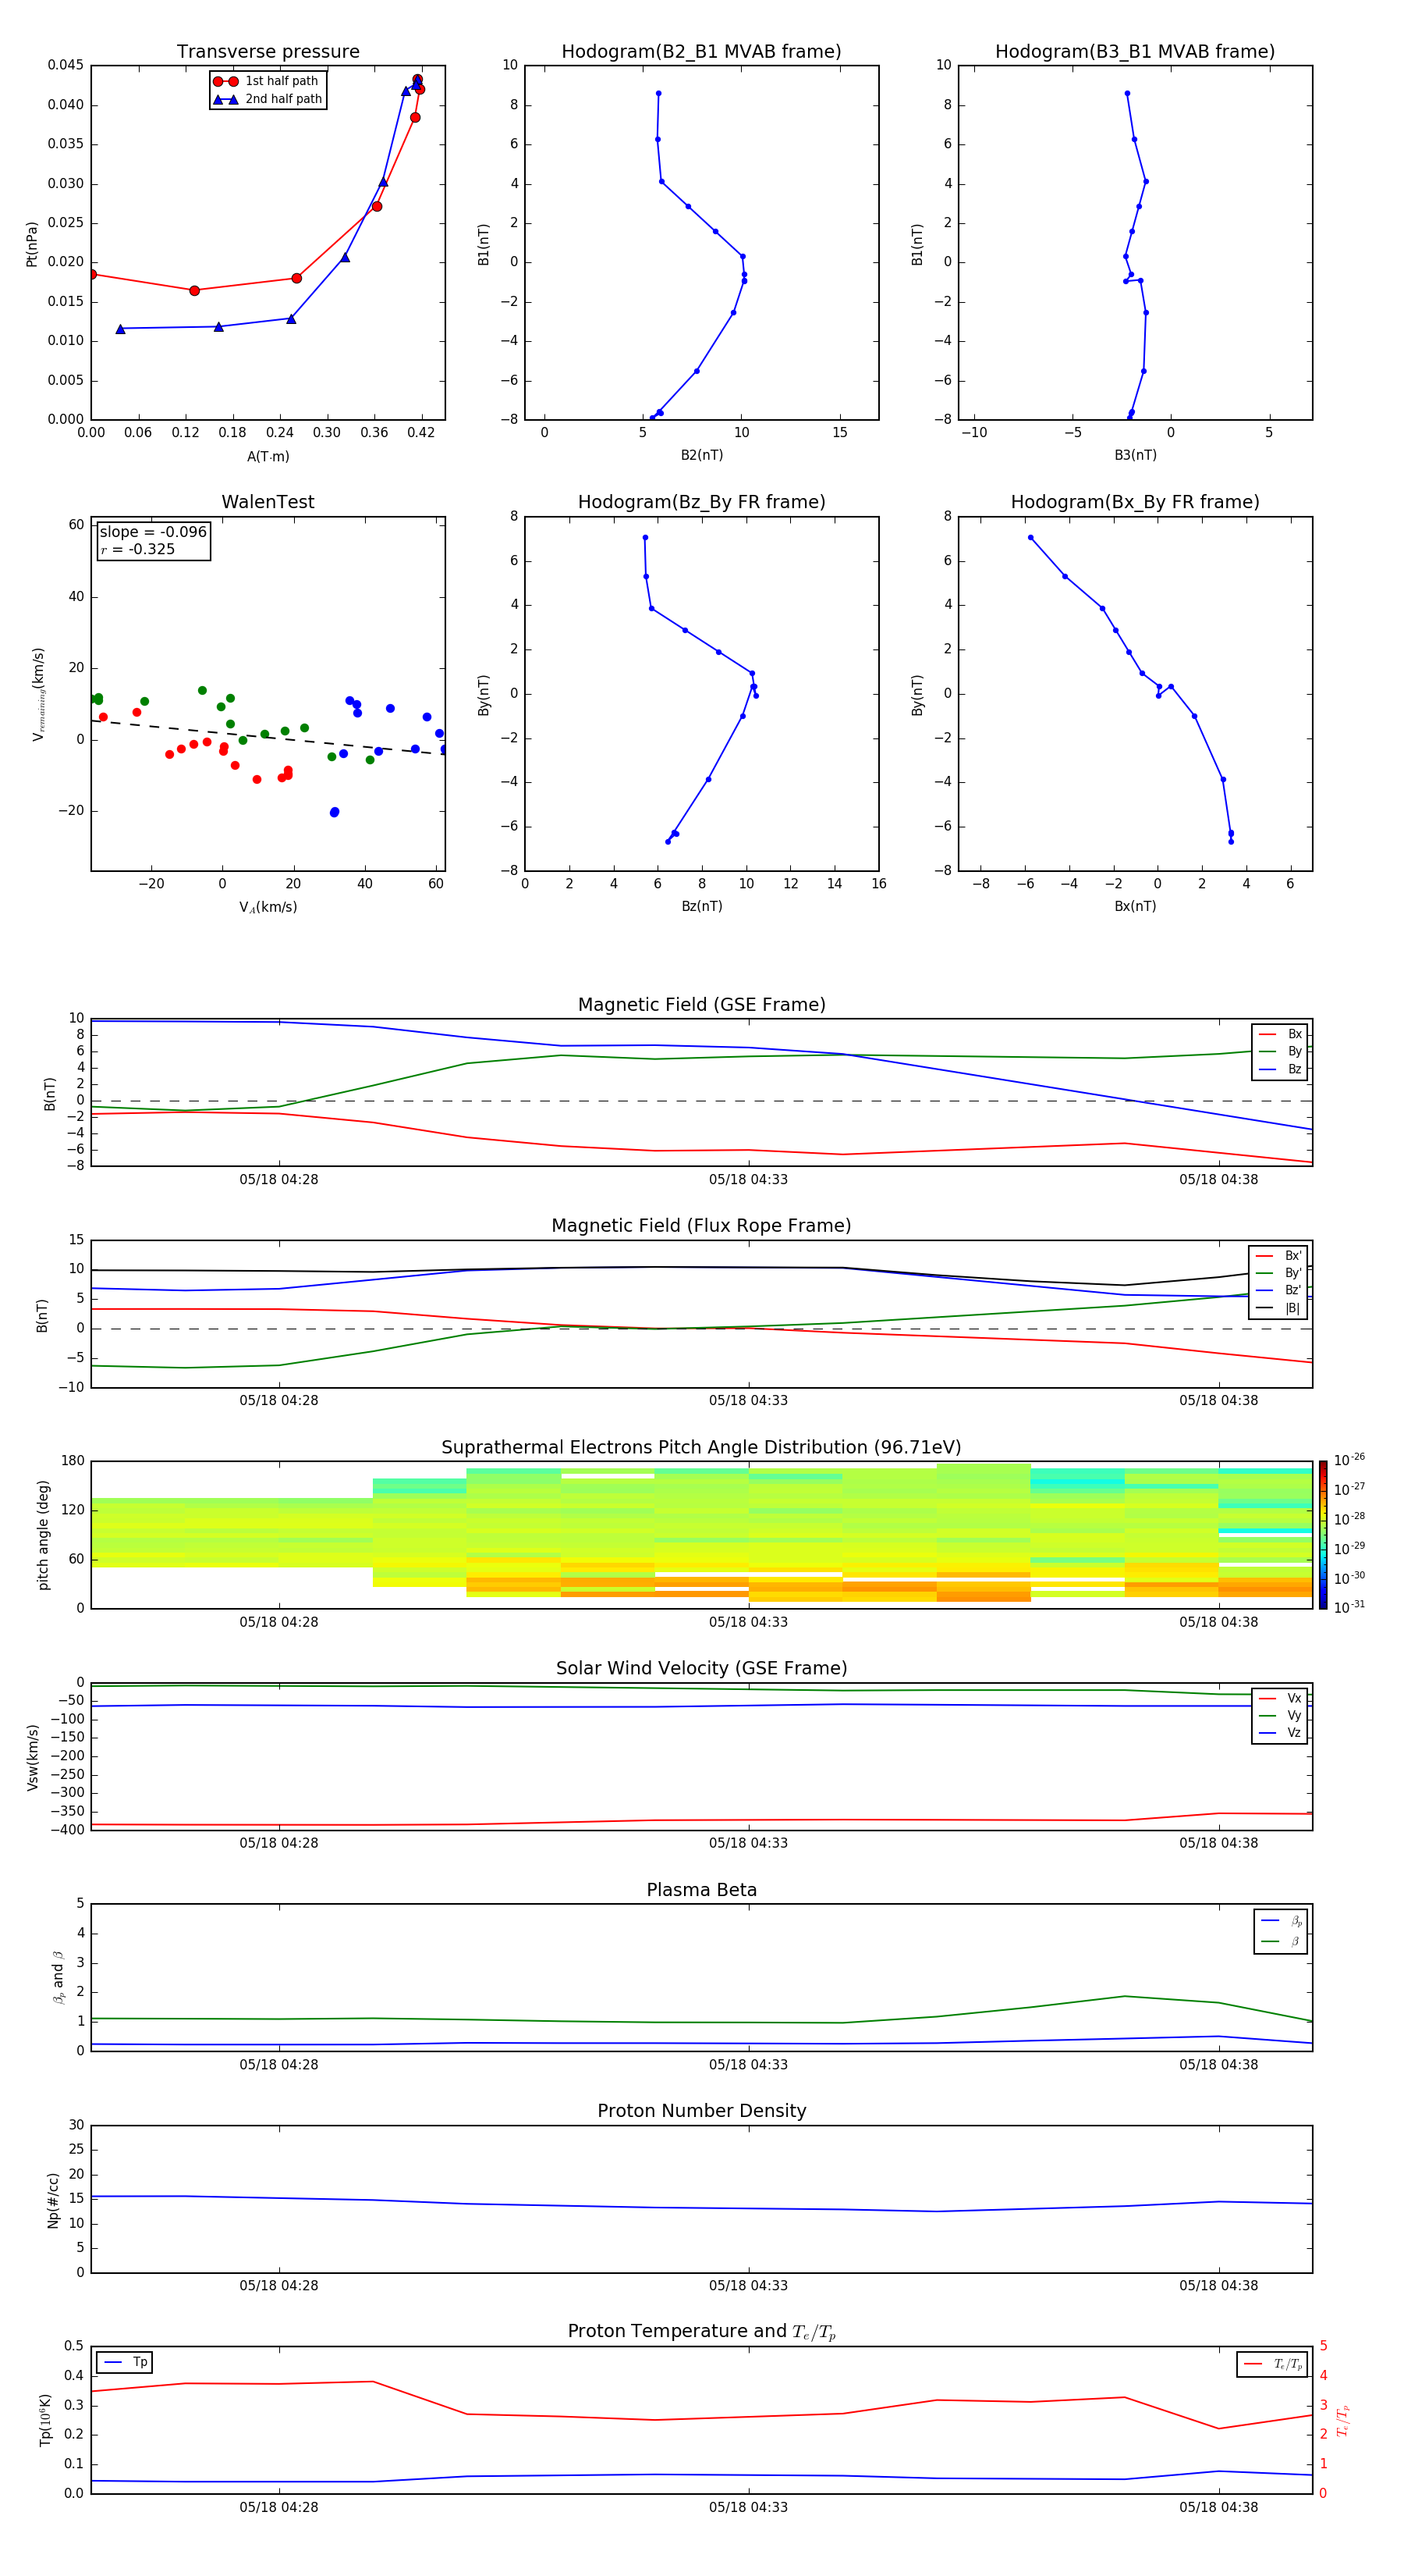
Task: Click the '2nd half path' legend entry
Action: [268, 99]
